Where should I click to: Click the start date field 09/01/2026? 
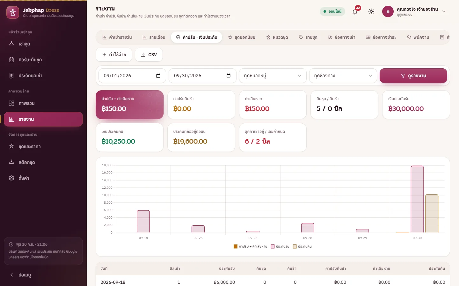tap(132, 76)
